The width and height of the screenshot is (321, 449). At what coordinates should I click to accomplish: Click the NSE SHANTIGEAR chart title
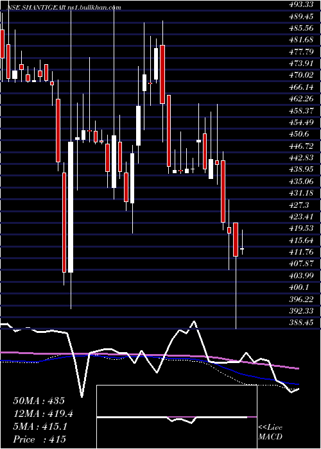[x=64, y=8]
